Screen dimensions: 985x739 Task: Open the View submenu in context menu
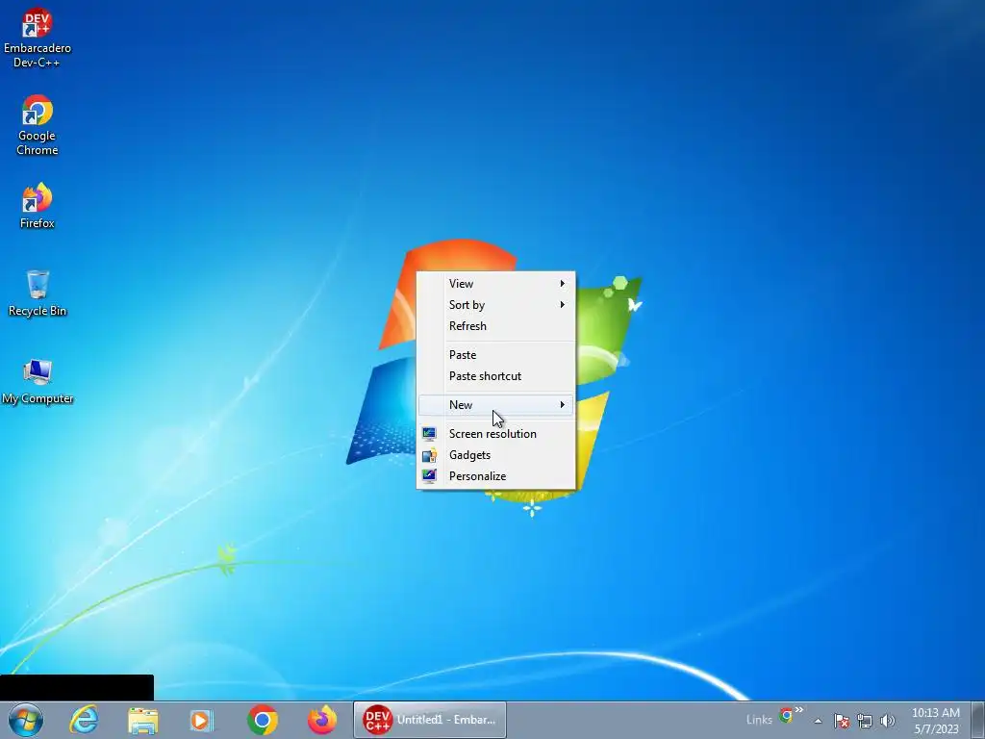(495, 284)
